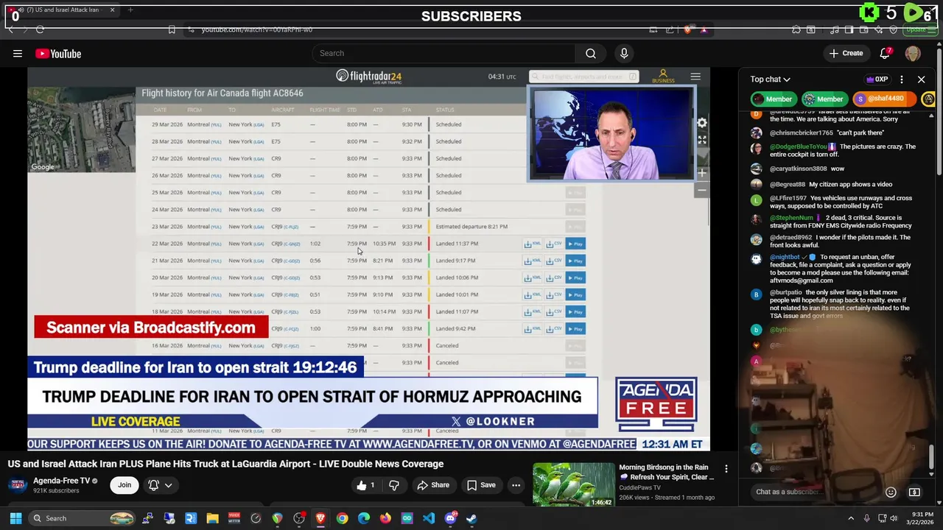Bookmark this page in the browser
This screenshot has width=943, height=530.
(172, 29)
